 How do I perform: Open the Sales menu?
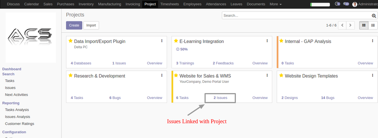click(x=48, y=4)
